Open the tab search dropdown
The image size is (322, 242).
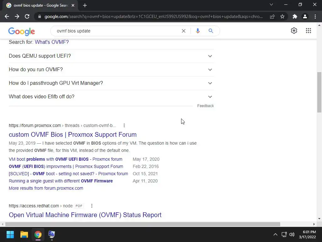pyautogui.click(x=271, y=4)
